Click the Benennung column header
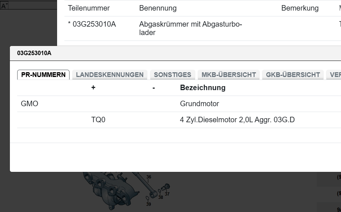Screen dimensions: 341x212 (x=158, y=8)
